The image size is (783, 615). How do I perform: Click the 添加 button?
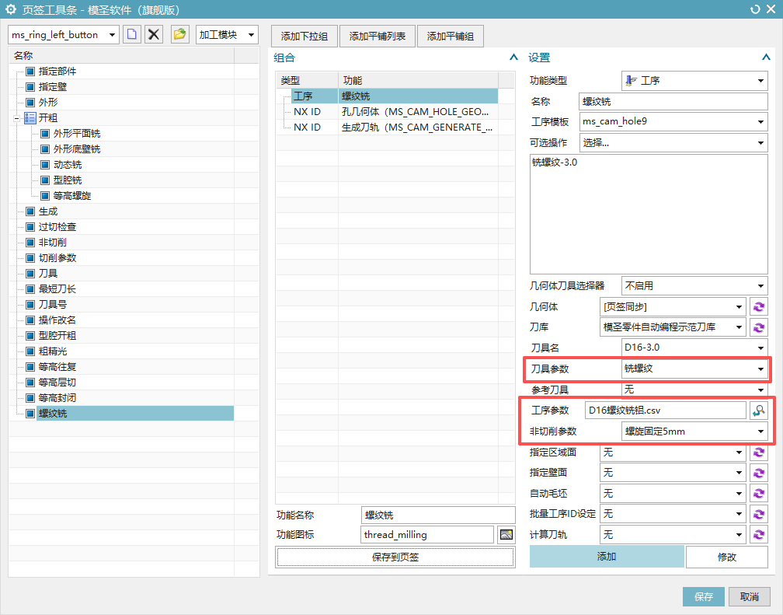(606, 557)
